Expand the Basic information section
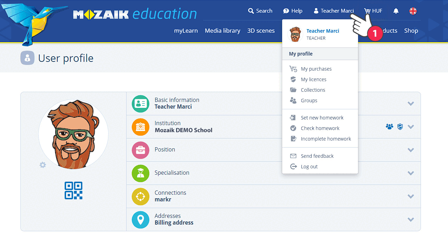Viewport: 448px width, 239px height. 410,103
